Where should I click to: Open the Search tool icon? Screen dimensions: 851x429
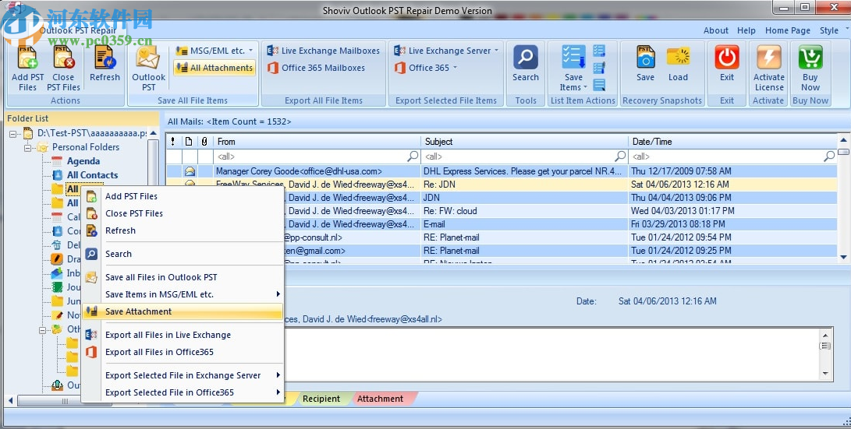[x=525, y=59]
